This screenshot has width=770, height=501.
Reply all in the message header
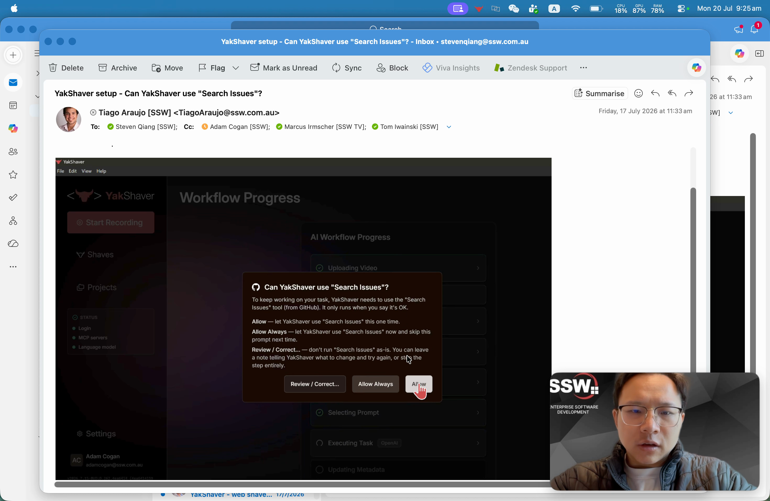tap(672, 94)
